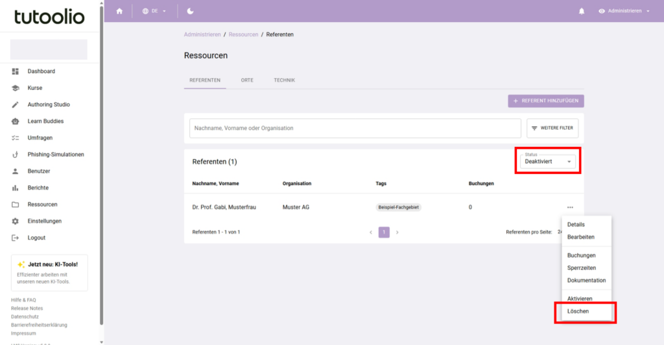Go to home via house icon

[119, 11]
